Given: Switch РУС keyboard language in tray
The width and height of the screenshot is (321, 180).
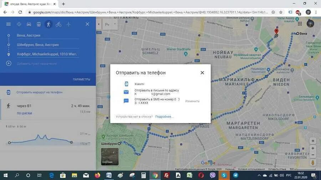Looking at the screenshot, I should [x=289, y=175].
